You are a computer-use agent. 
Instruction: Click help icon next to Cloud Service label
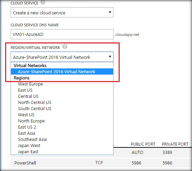[x=43, y=2]
